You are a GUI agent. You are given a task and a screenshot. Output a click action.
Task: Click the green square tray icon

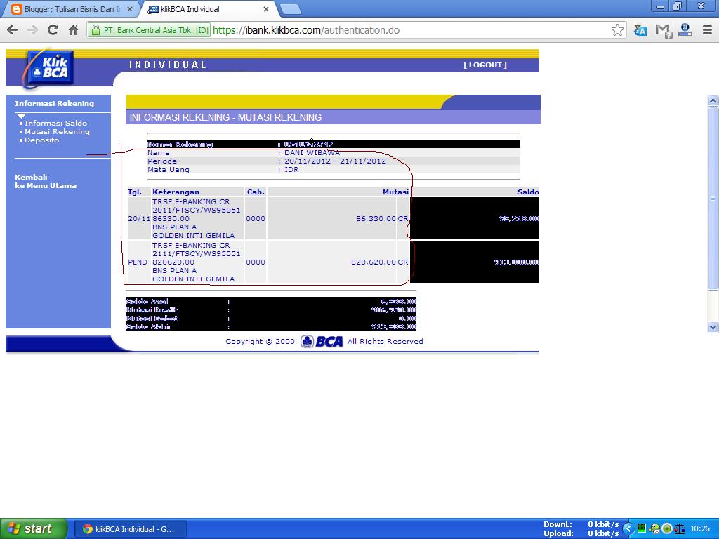click(x=642, y=528)
